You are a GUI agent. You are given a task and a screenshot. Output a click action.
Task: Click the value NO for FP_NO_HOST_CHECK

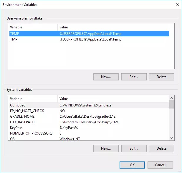pos(62,111)
